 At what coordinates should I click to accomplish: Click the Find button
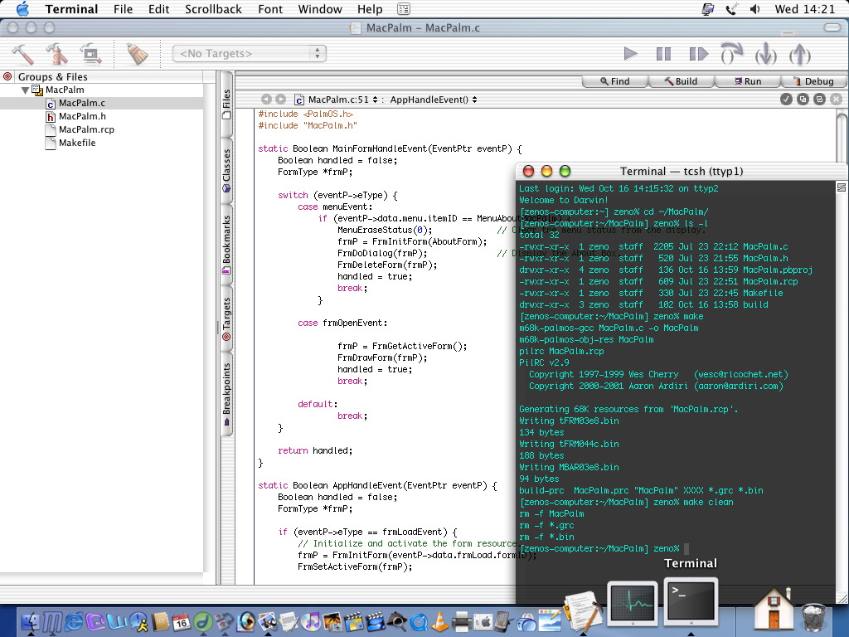[614, 81]
